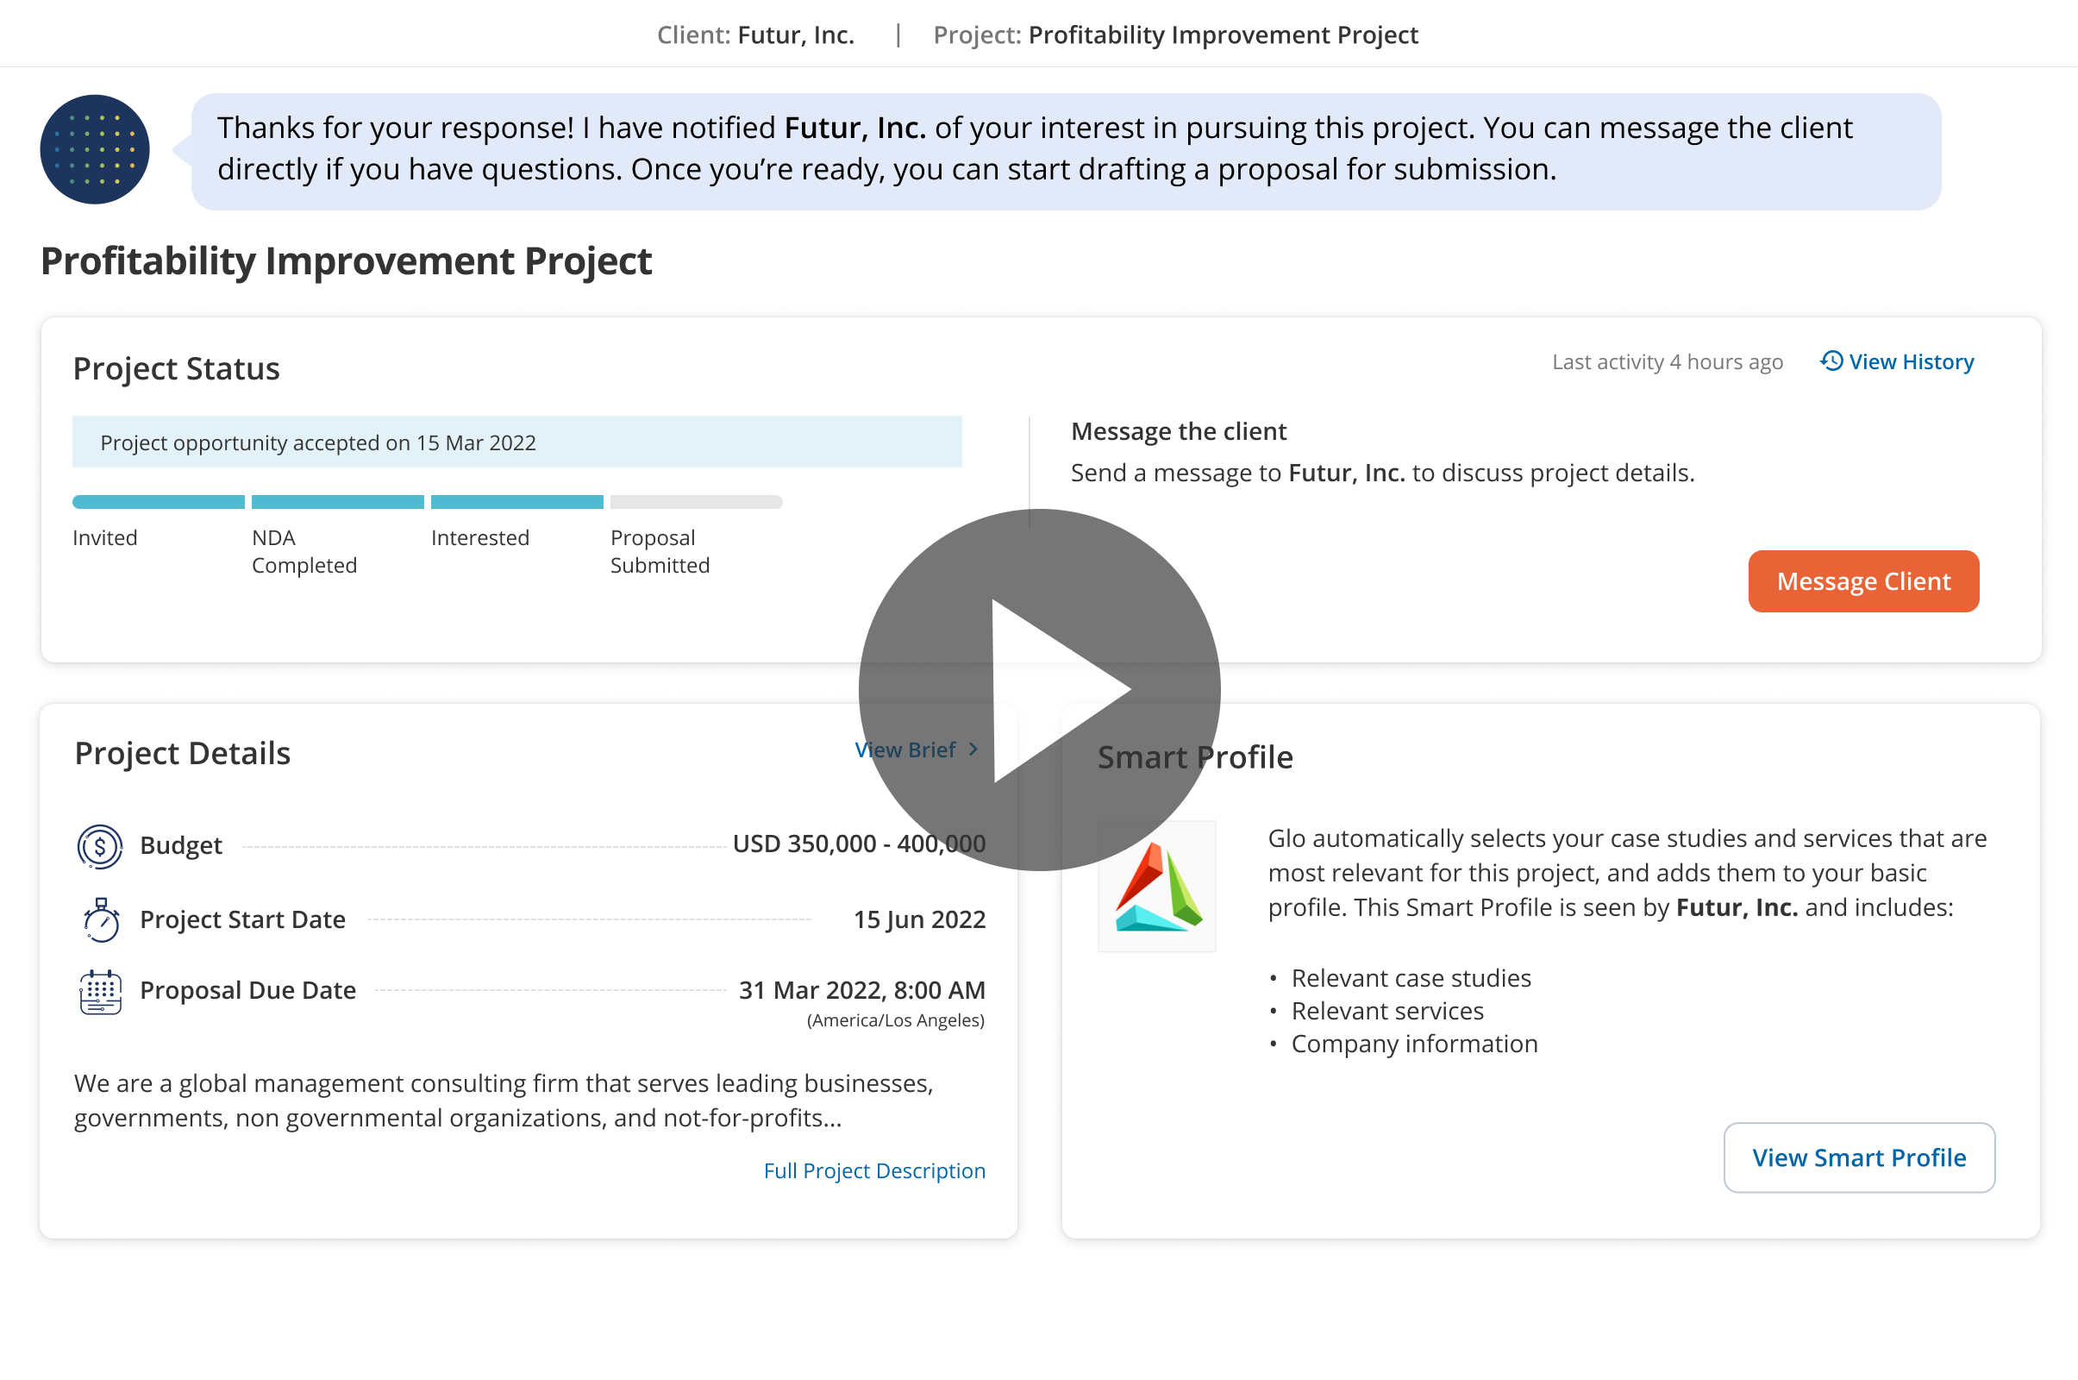Select the Message the client heading area icon

(x=1179, y=431)
